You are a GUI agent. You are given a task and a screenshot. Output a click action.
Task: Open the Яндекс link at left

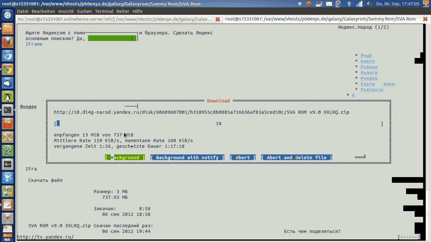point(28,107)
